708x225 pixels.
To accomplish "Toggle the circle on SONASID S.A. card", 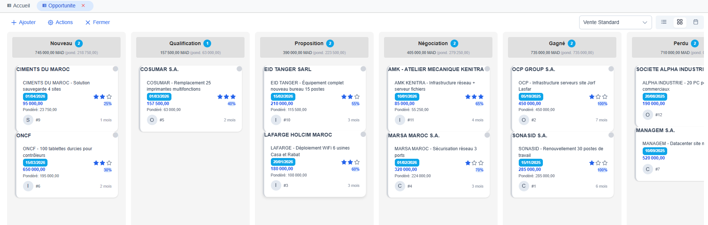I will (x=611, y=135).
